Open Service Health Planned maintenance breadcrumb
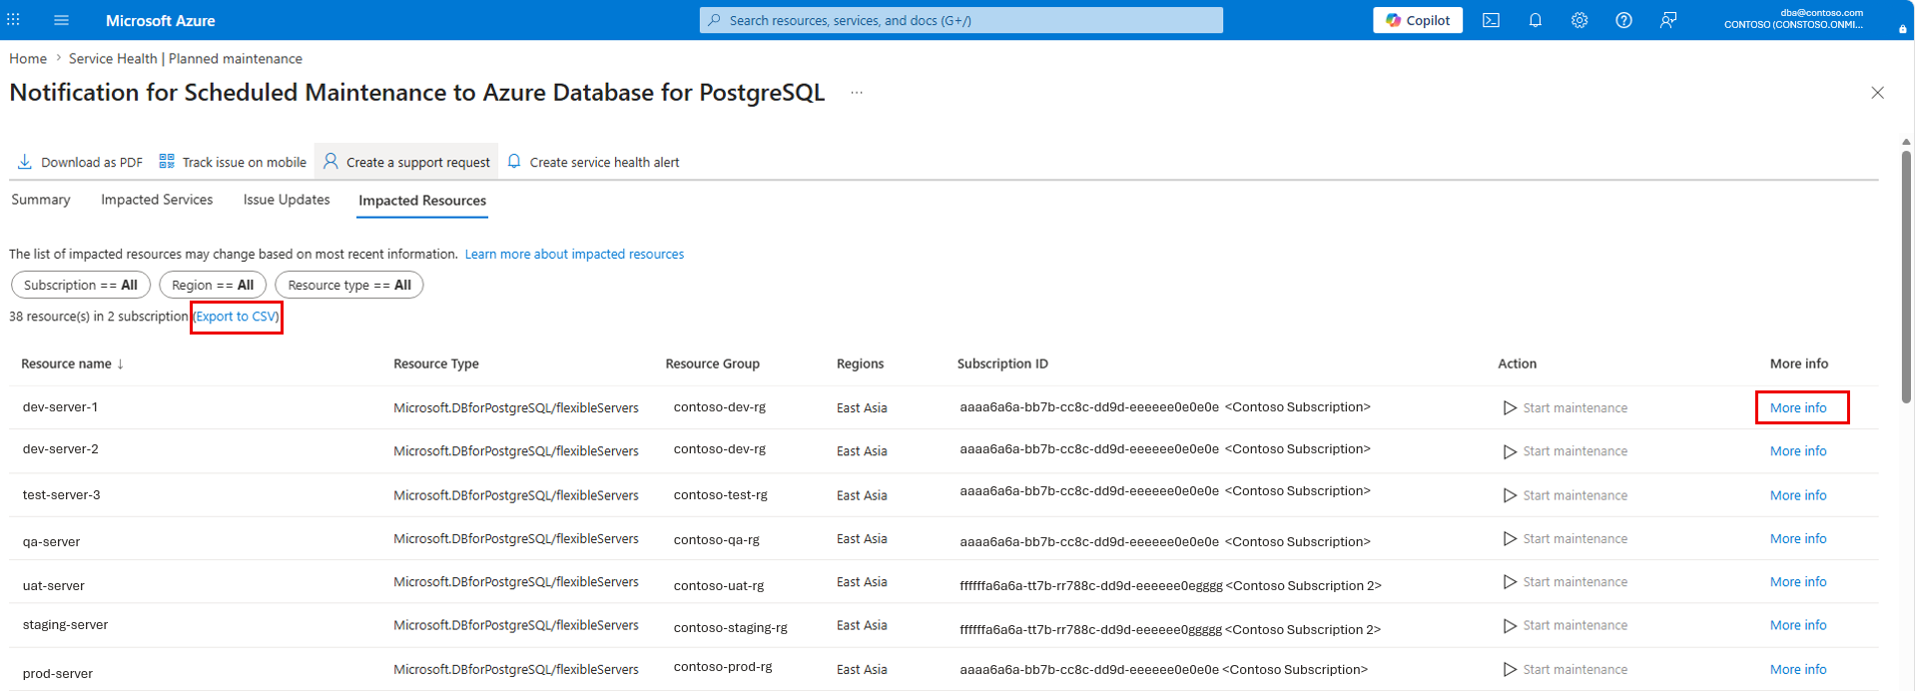 click(186, 59)
